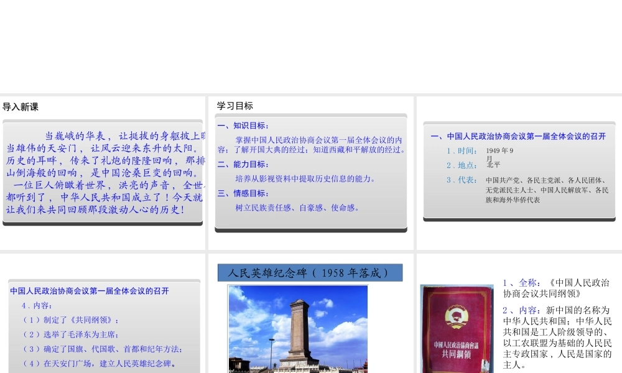The image size is (622, 373).
Task: Click the line （1）制定了《共同纲领》；
Action: click(70, 320)
